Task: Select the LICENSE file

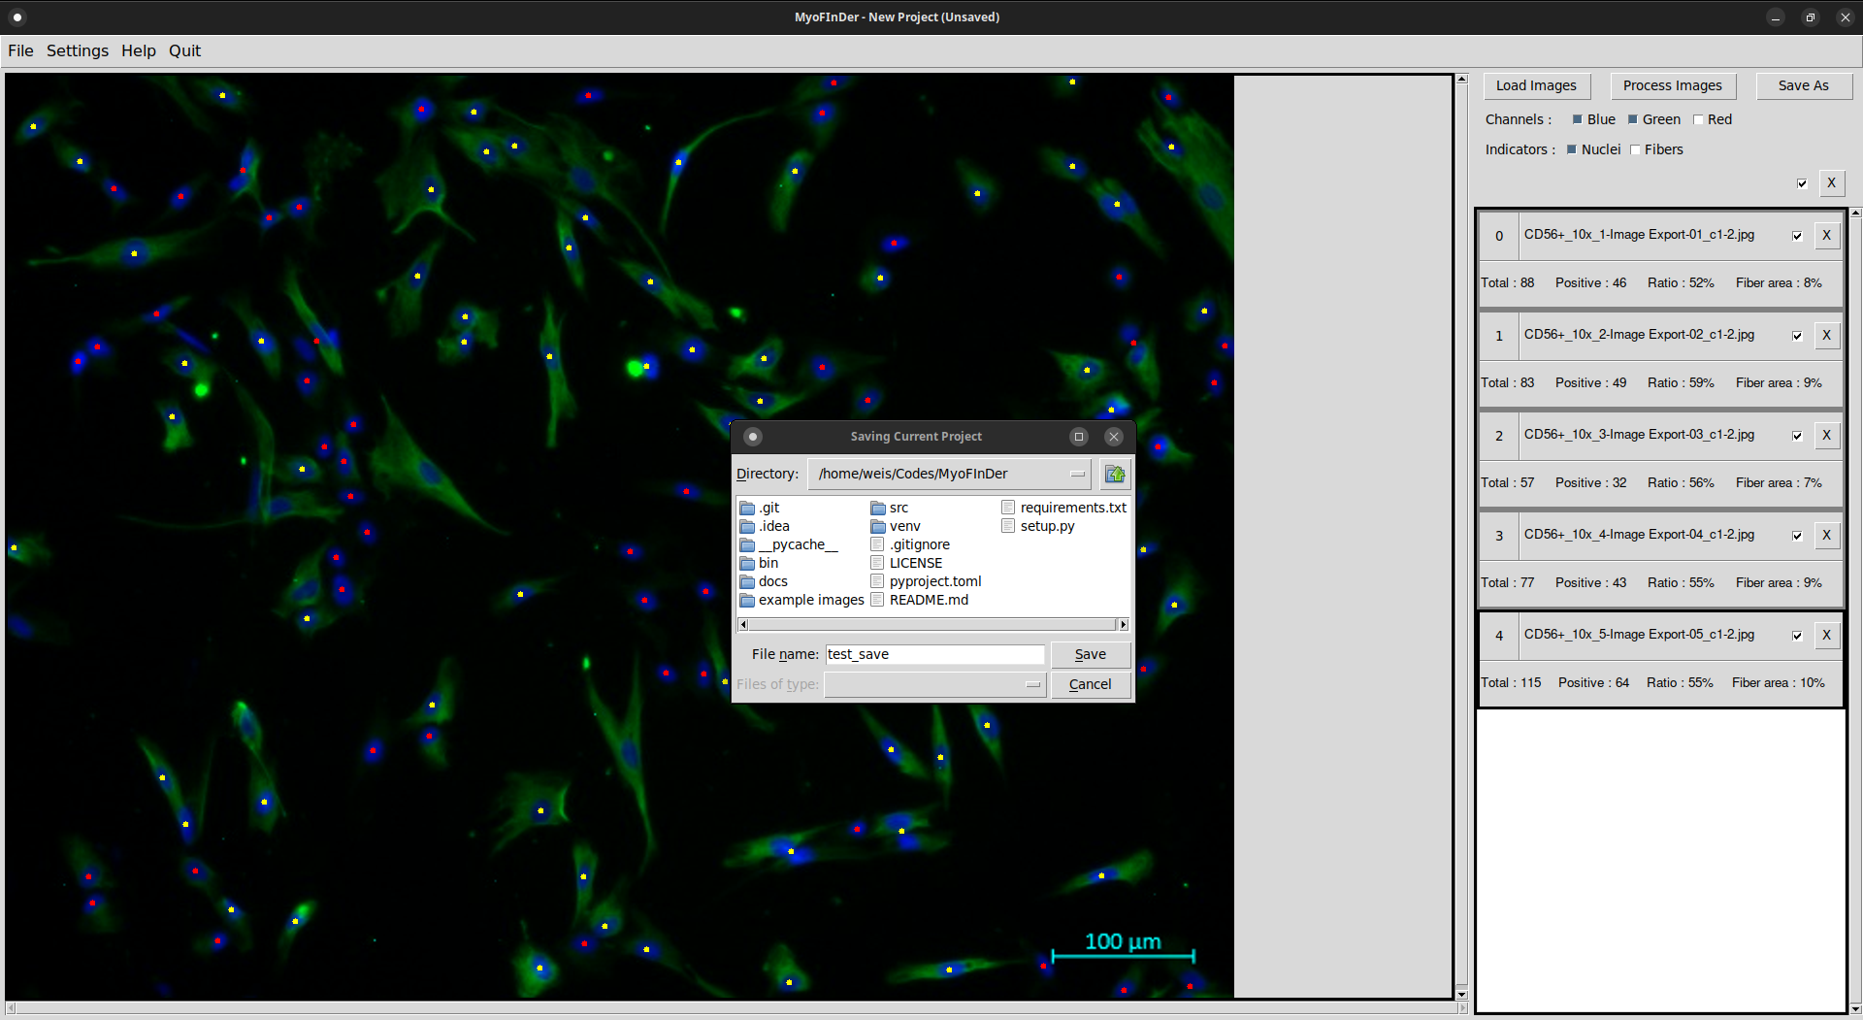Action: point(906,563)
